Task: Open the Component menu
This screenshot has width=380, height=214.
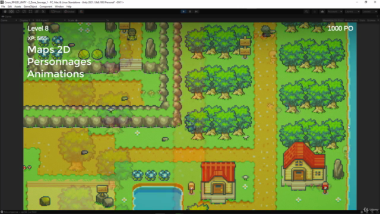Action: tap(46, 7)
